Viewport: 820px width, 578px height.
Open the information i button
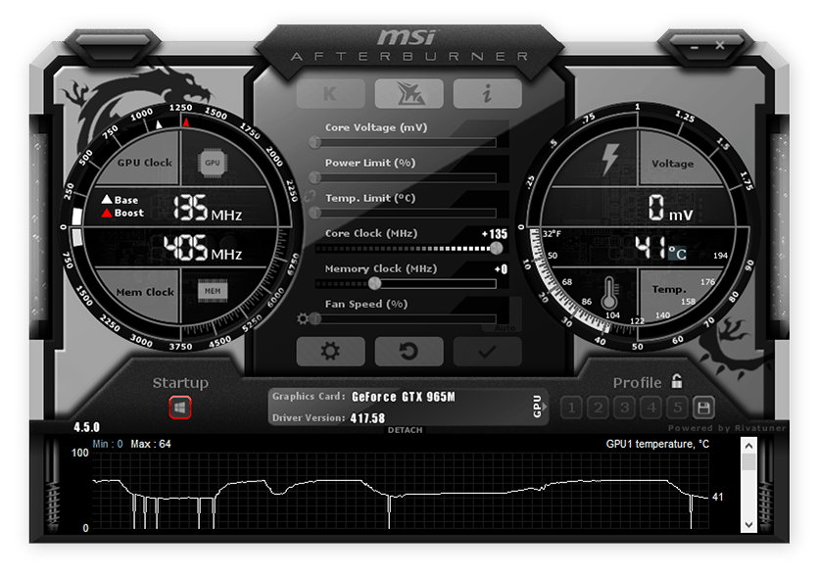(488, 94)
